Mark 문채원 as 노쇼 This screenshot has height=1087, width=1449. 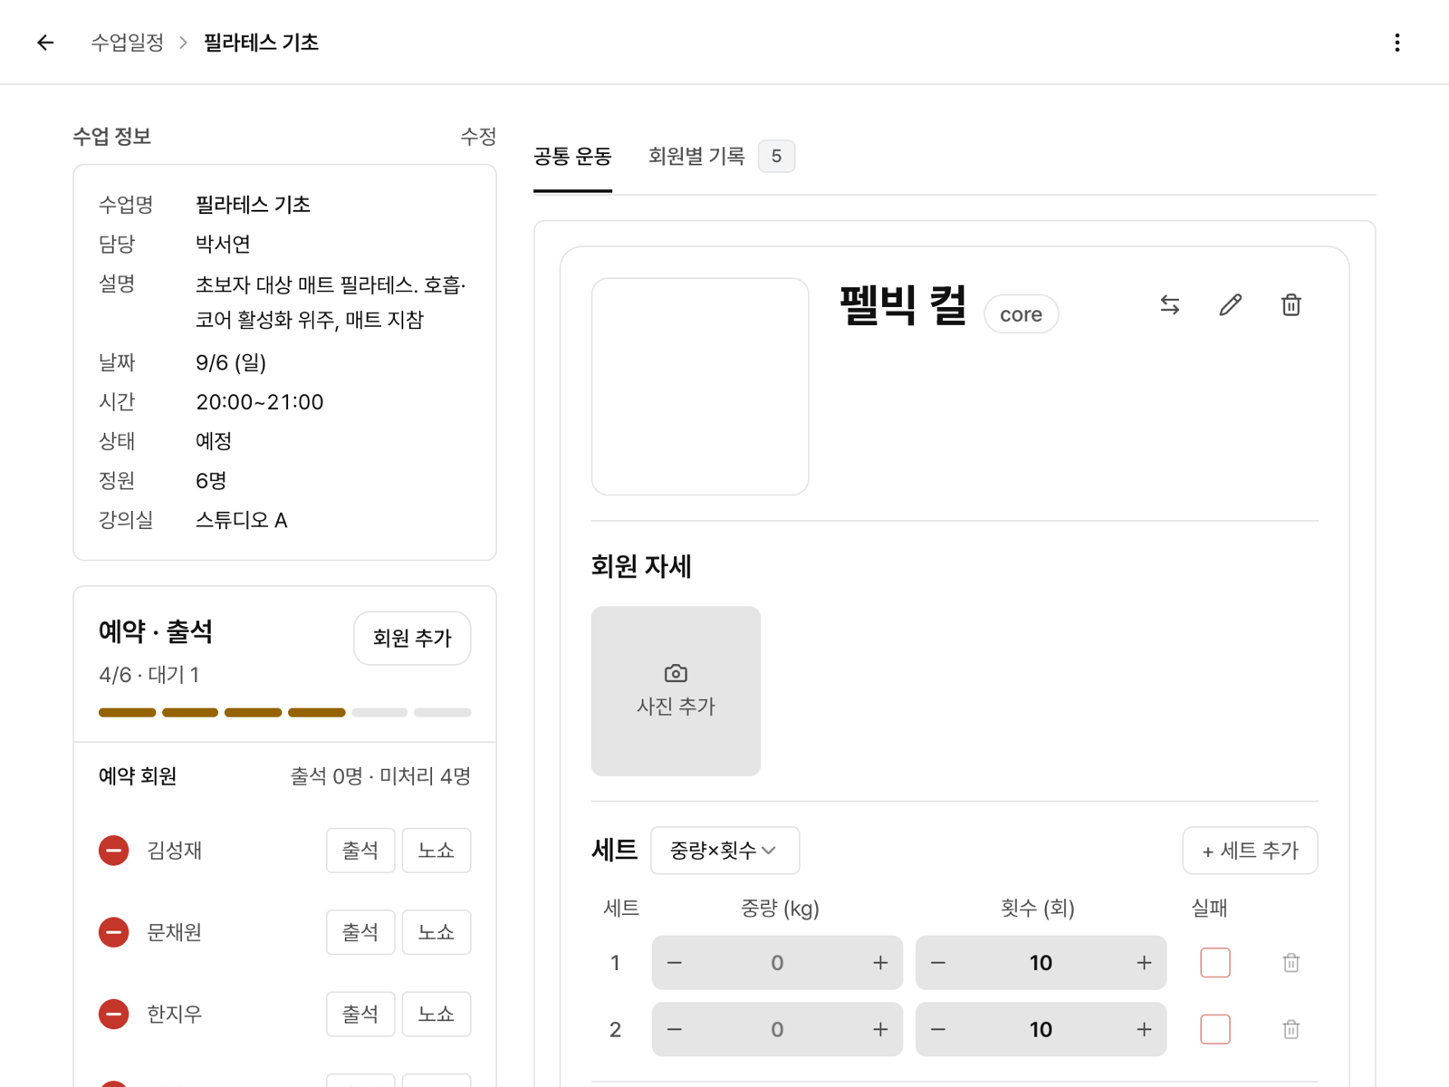tap(436, 932)
